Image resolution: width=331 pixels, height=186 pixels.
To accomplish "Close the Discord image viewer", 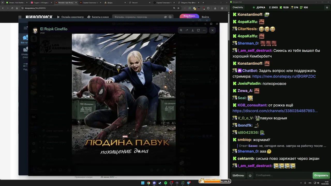I will [x=213, y=30].
